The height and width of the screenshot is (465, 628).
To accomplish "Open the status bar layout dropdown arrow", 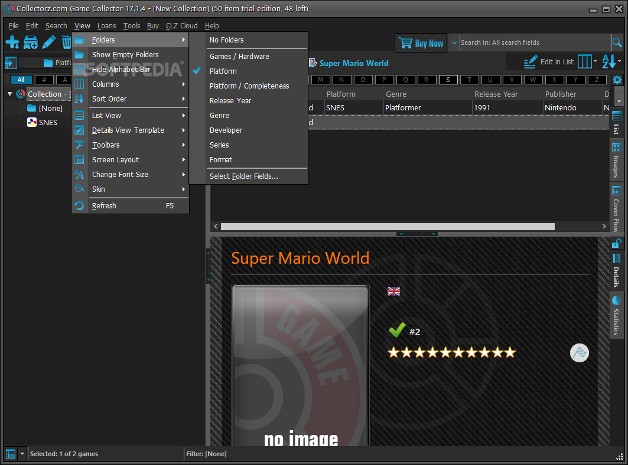I will pyautogui.click(x=22, y=454).
